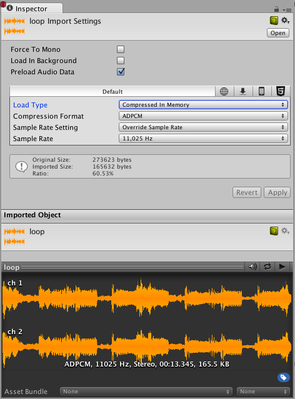Click the Force To Mono label
The image size is (295, 399).
(x=36, y=49)
